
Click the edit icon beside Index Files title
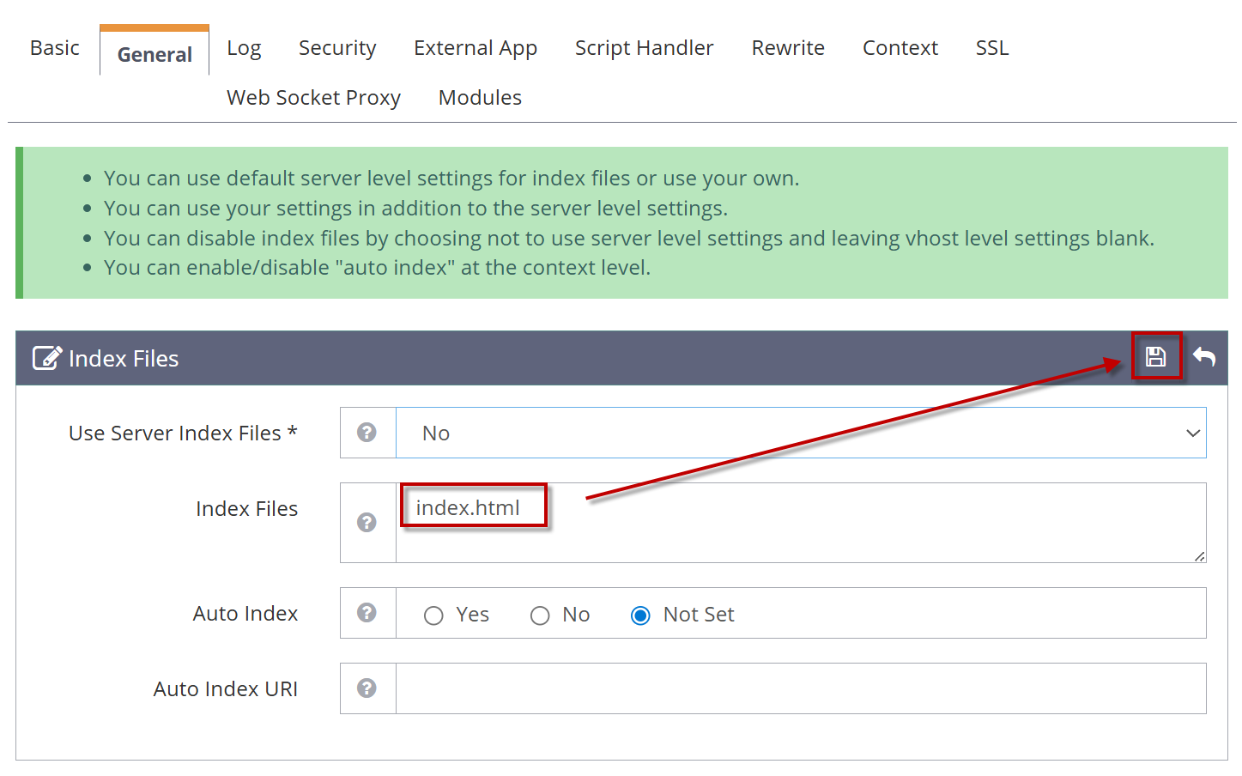(x=46, y=358)
